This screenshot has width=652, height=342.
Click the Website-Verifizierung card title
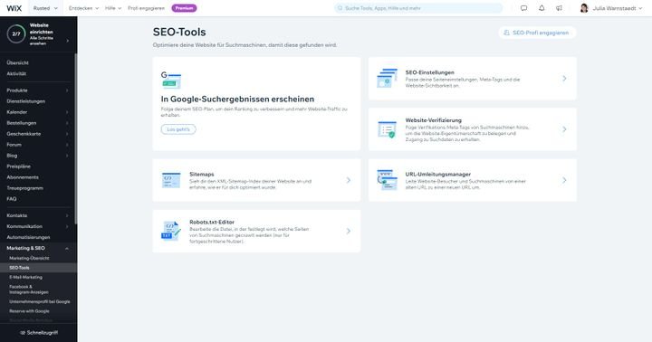(433, 120)
